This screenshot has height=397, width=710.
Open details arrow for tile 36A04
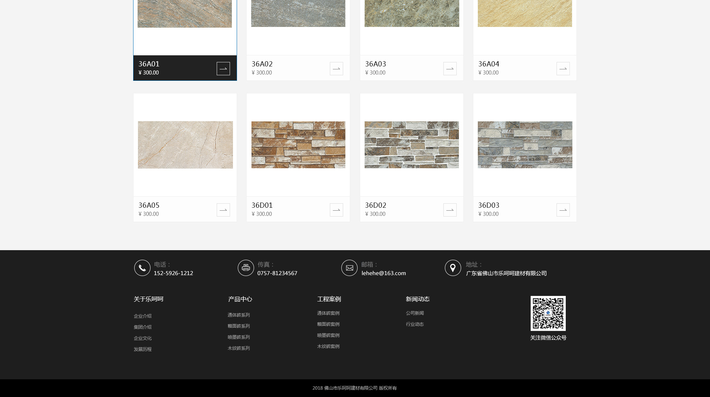coord(563,69)
